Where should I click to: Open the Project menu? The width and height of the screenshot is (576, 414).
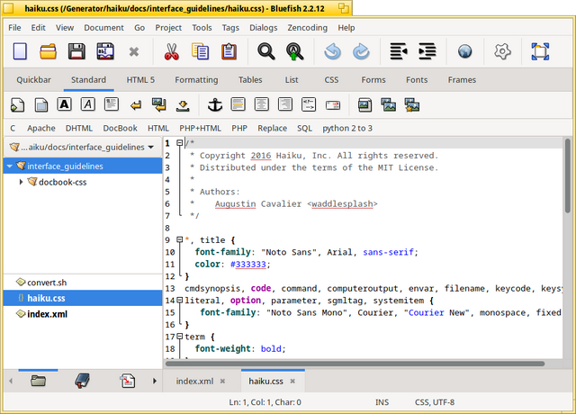point(168,28)
